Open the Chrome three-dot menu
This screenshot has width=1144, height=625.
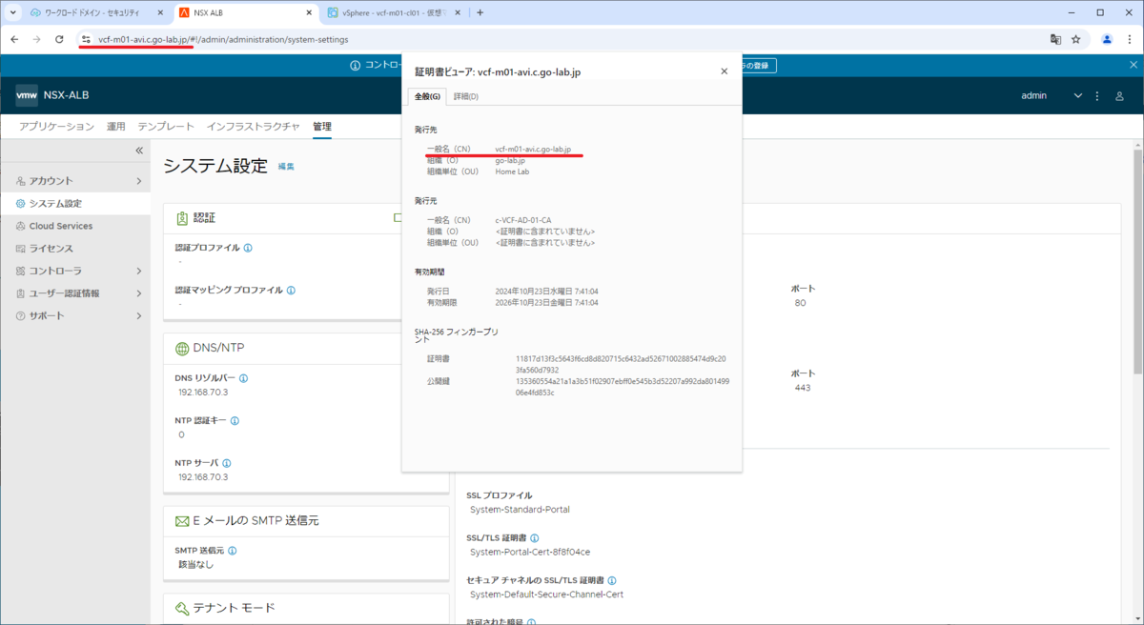[1130, 39]
